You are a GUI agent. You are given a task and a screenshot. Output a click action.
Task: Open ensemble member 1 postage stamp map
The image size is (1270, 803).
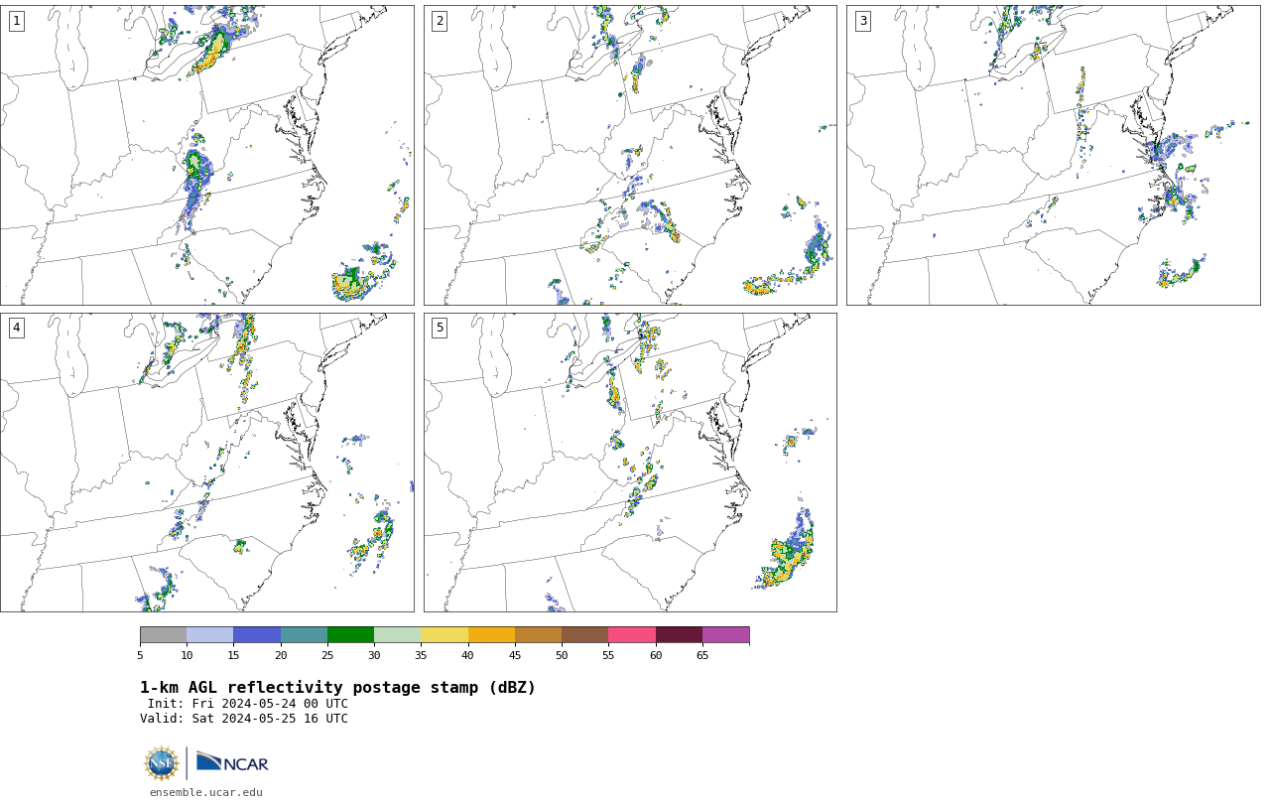[207, 155]
